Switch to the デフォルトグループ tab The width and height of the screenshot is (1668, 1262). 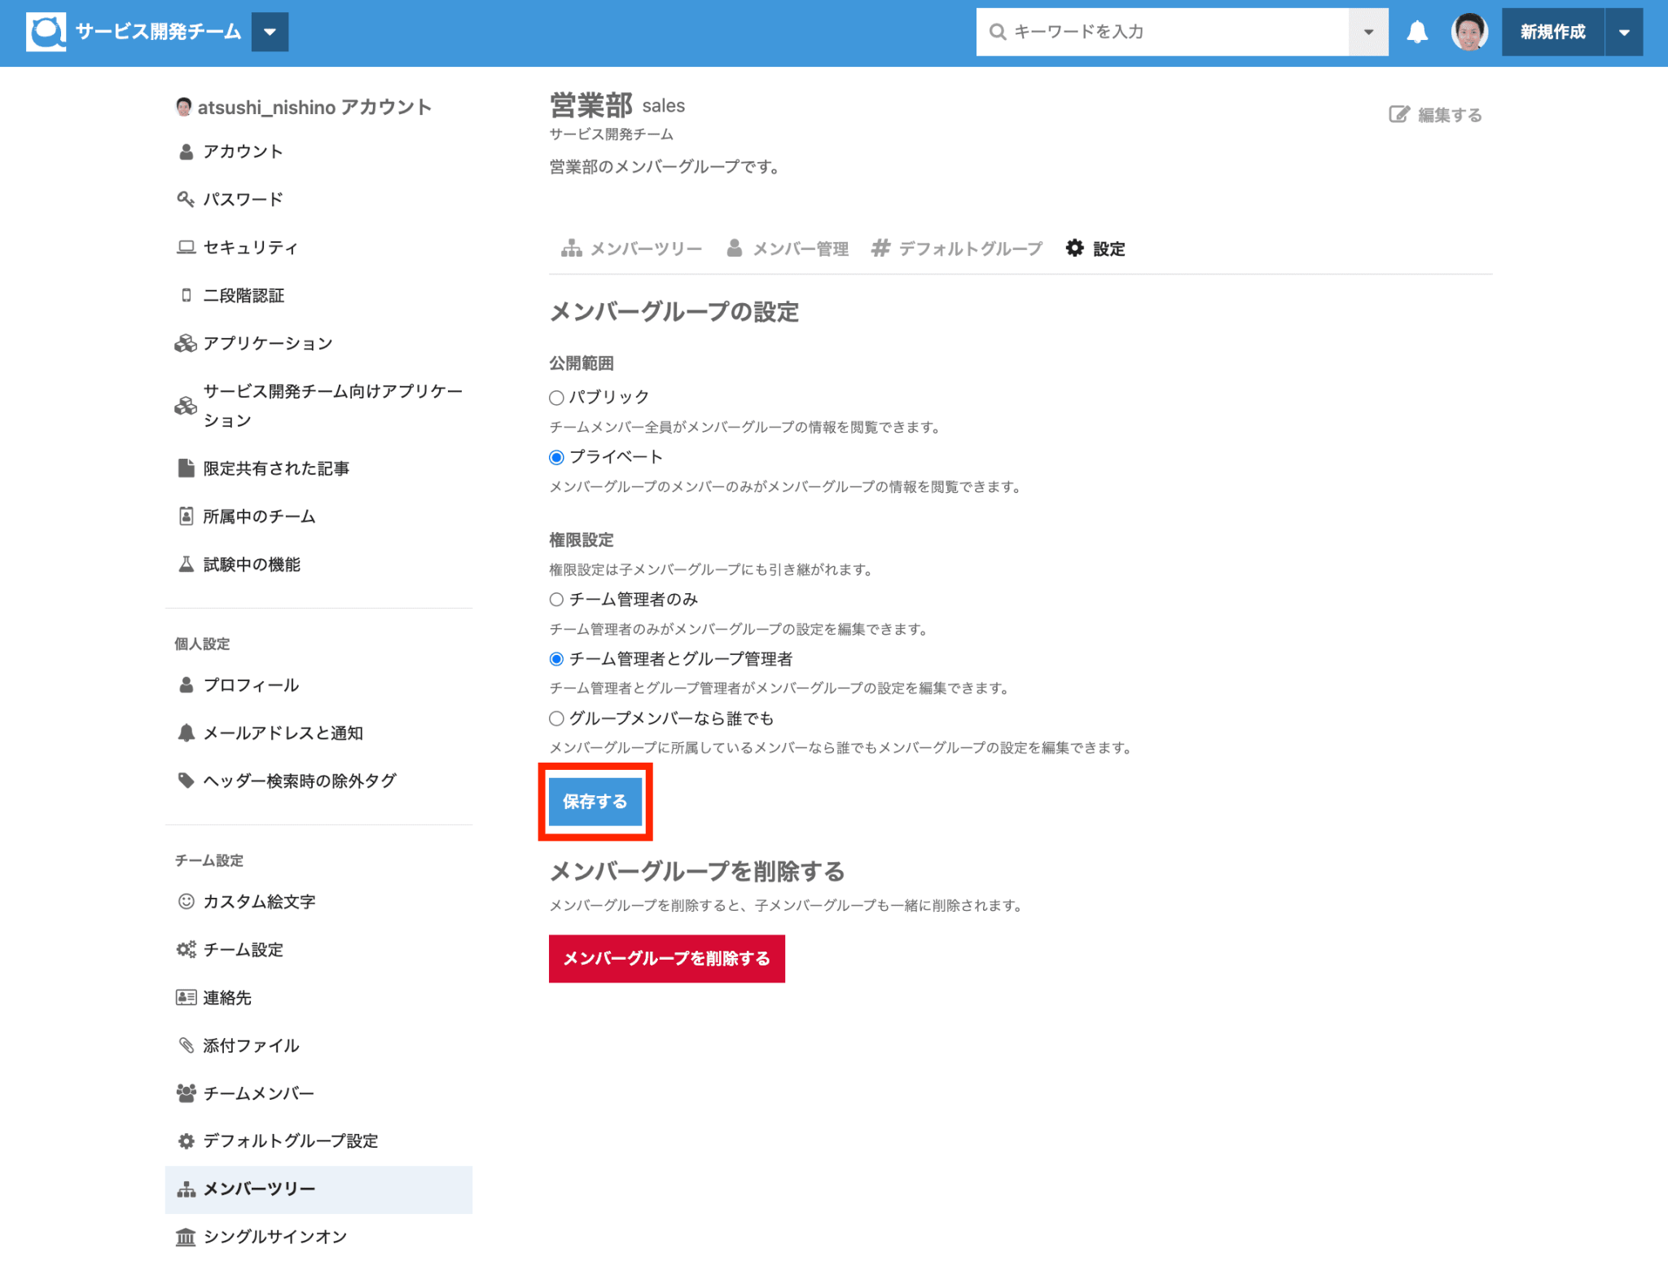pos(956,248)
